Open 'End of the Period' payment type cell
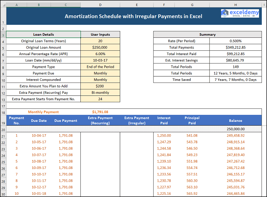 click(x=100, y=67)
